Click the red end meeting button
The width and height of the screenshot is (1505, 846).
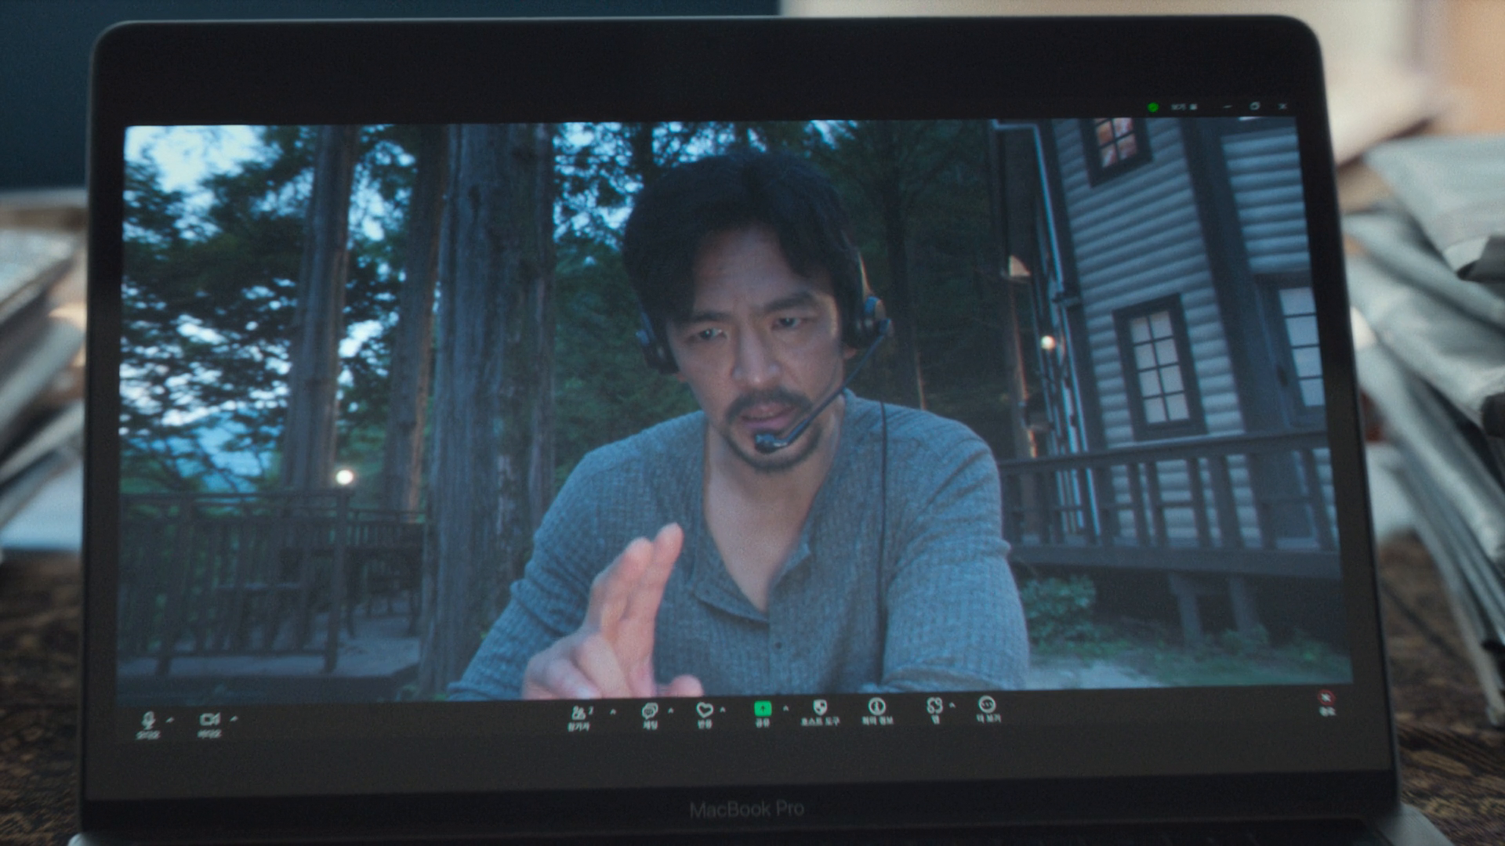point(1325,699)
